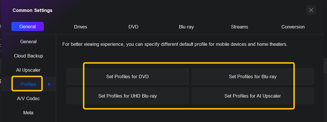The width and height of the screenshot is (327, 122).
Task: Switch to the Drives tab
Action: pyautogui.click(x=81, y=27)
